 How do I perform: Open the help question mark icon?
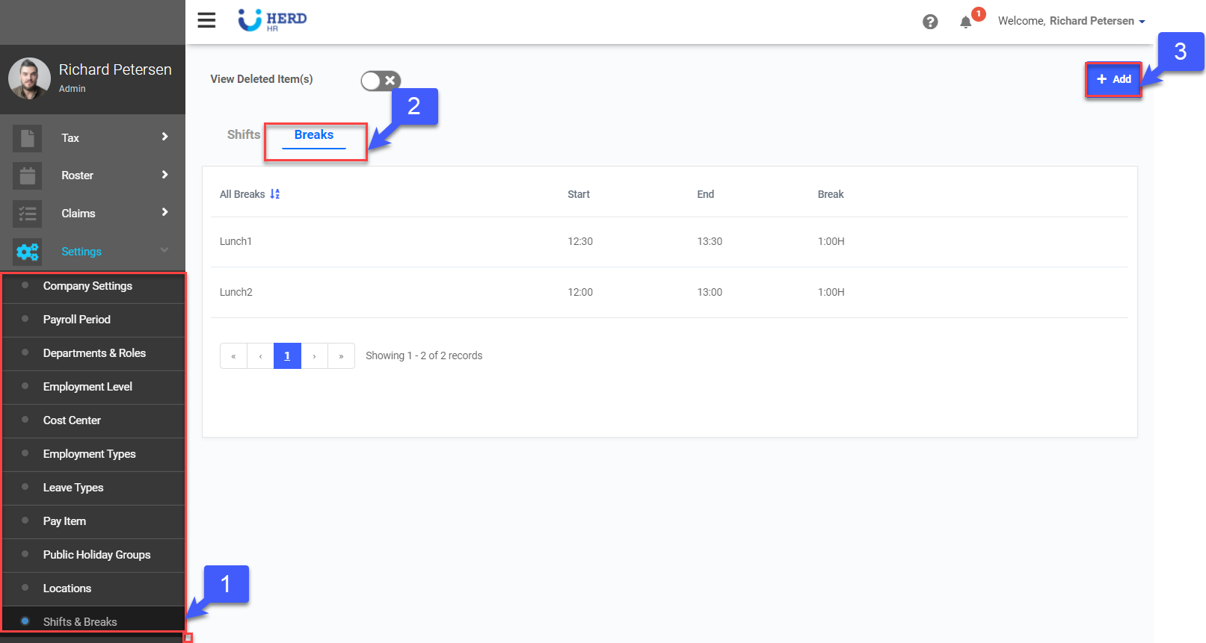pos(929,22)
